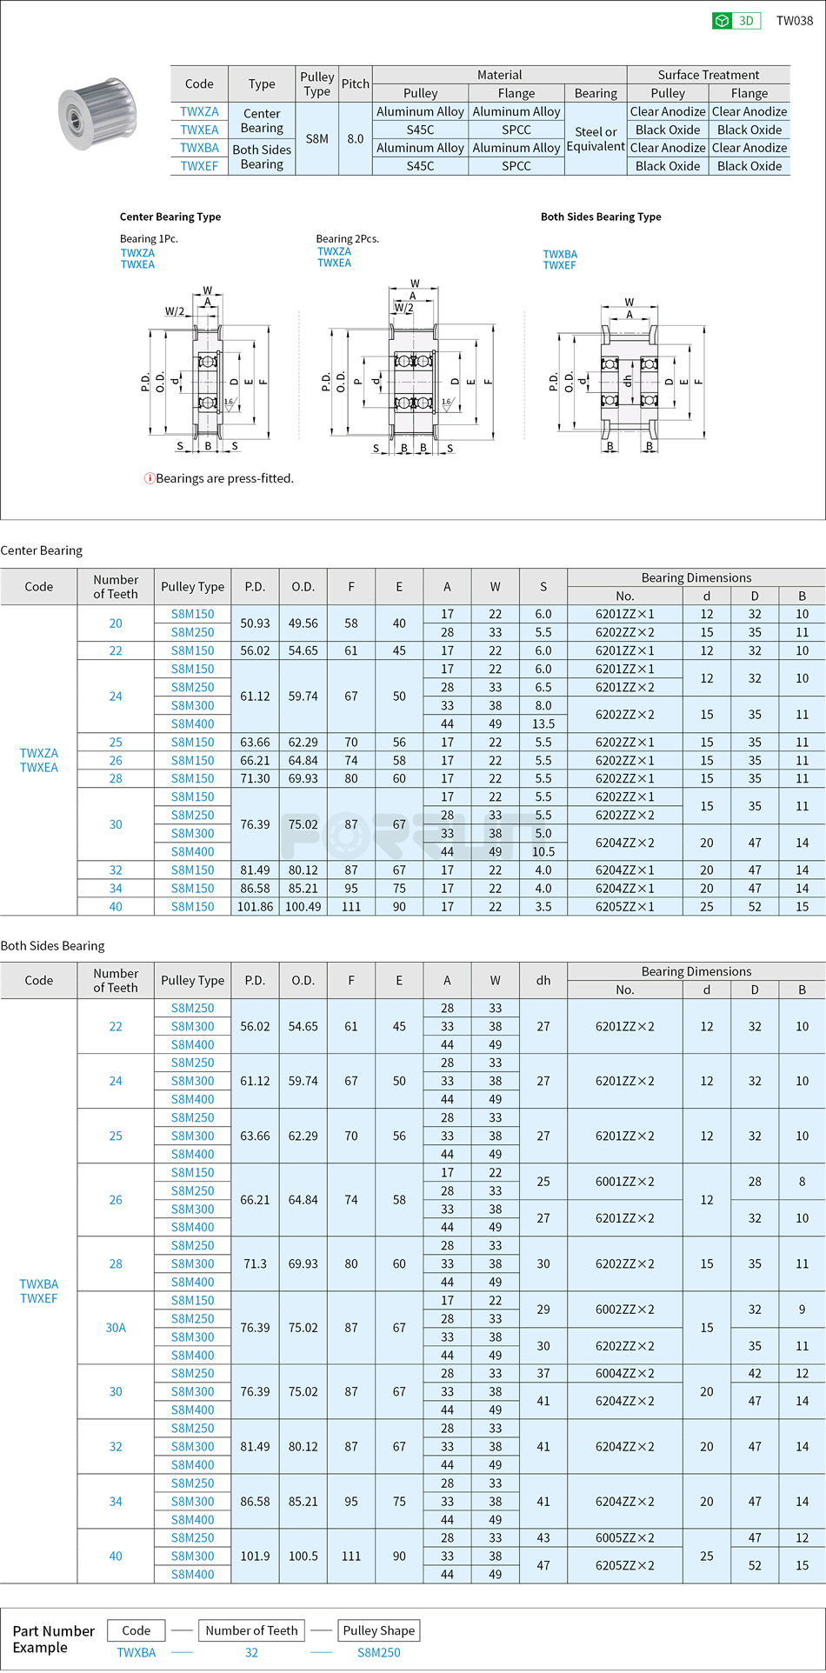This screenshot has width=826, height=1673.
Task: Click TWXEA label under Bearing 1Pc.
Action: [x=137, y=264]
